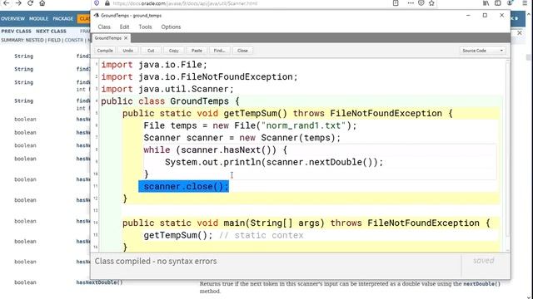Jump to the FIELD summary link
This screenshot has height=299, width=533.
tap(54, 40)
